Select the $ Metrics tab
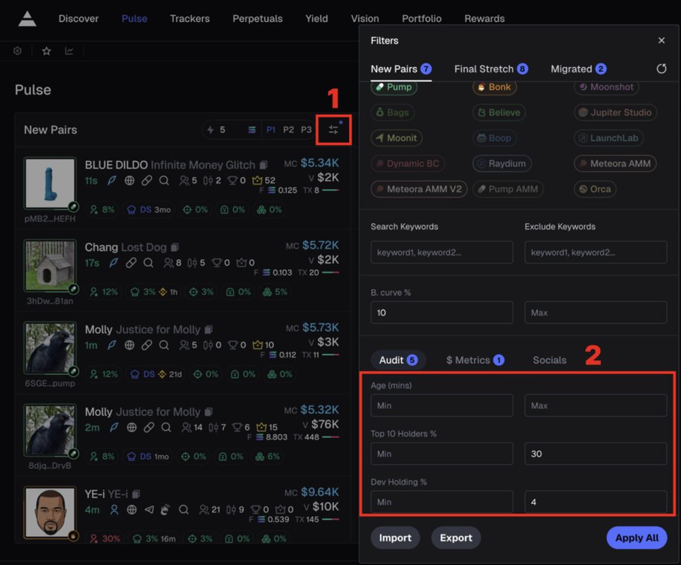Viewport: 681px width, 565px height. click(x=475, y=360)
